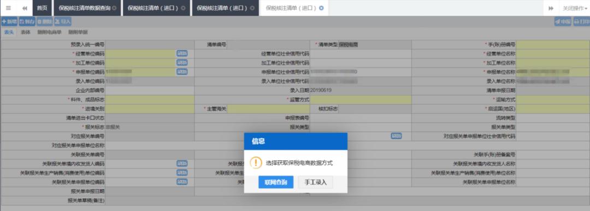Image resolution: width=590 pixels, height=211 pixels.
Task: Click the 刷新 icon beside 关联报关单境内收发货人编码
Action: click(x=182, y=164)
